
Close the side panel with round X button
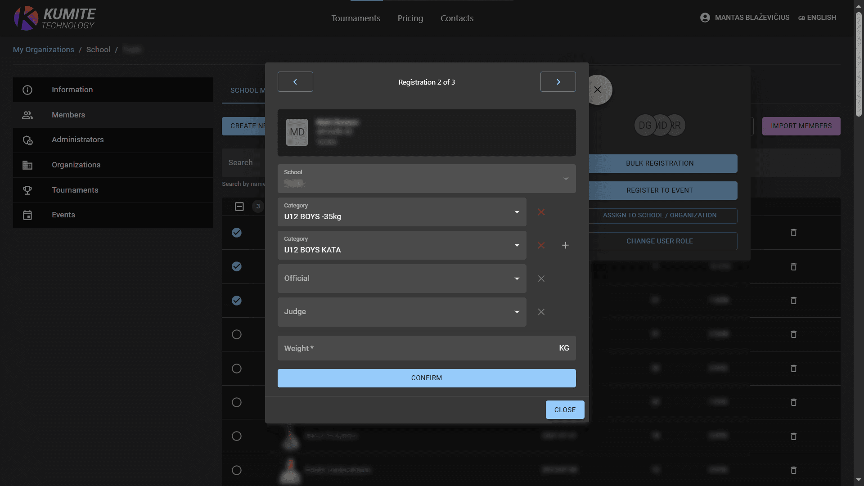pyautogui.click(x=597, y=90)
